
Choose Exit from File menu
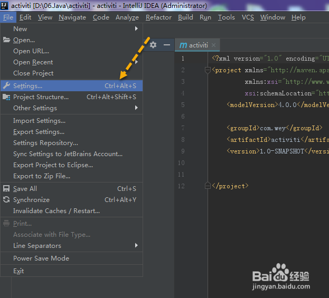[71, 271]
